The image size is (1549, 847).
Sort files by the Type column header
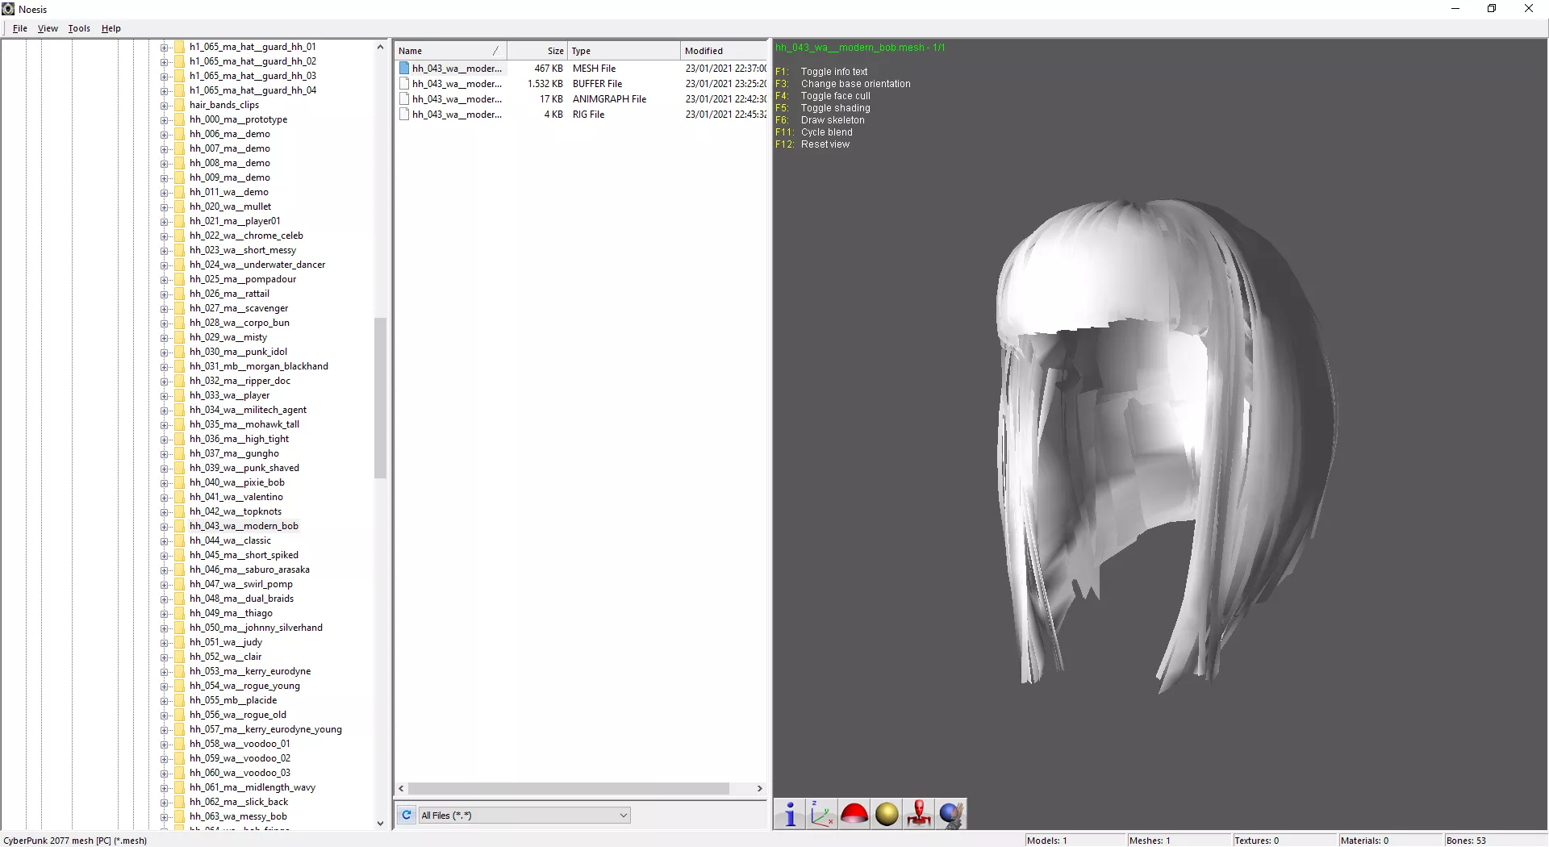point(624,51)
